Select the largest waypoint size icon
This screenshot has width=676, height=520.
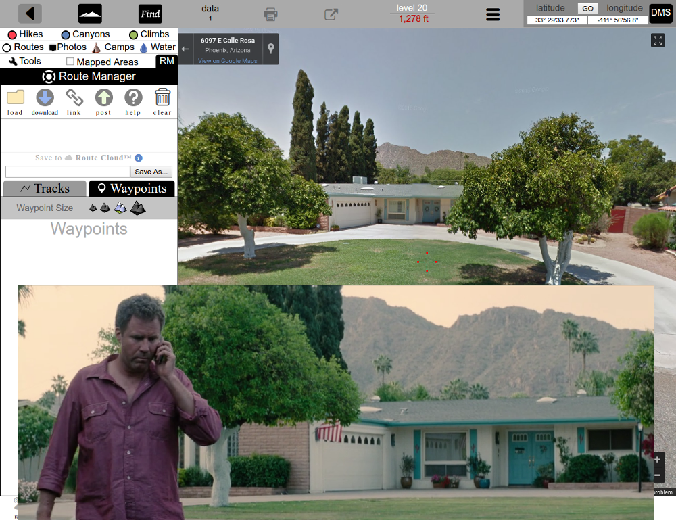[x=138, y=208]
